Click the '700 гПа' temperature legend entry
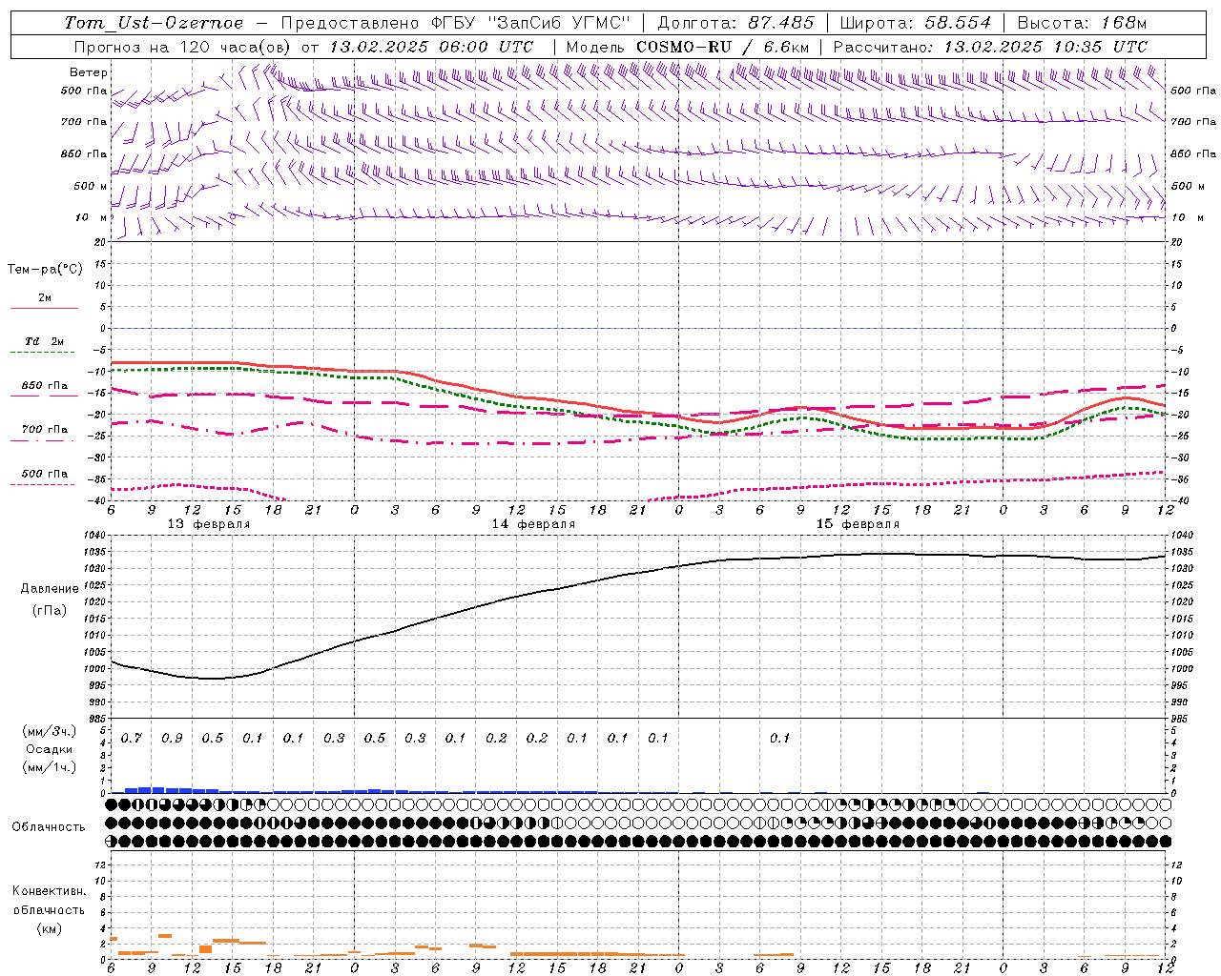This screenshot has width=1221, height=976. pos(44,430)
